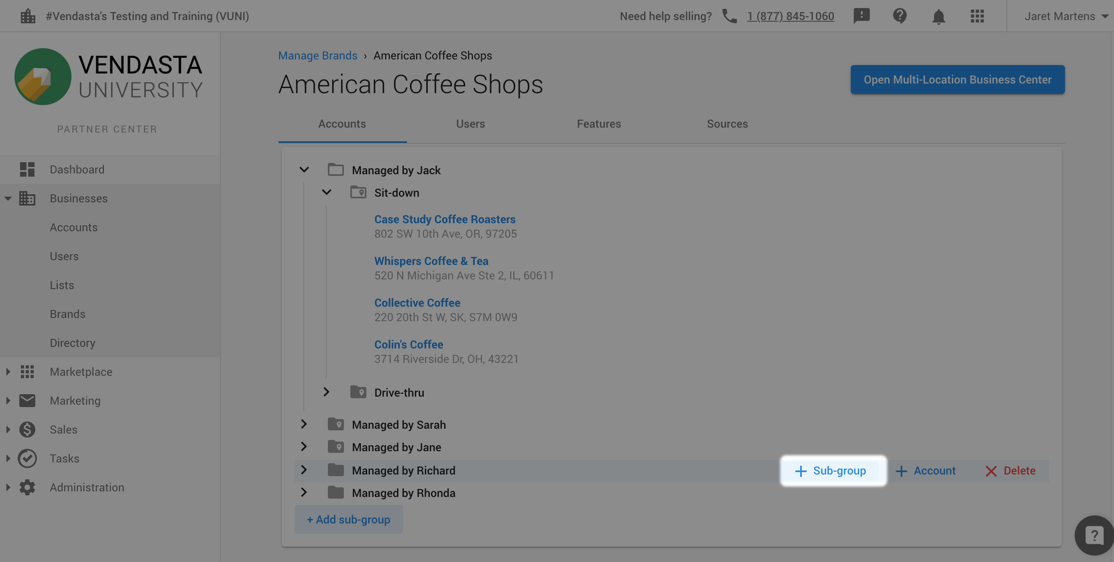Switch to the Features tab
Image resolution: width=1114 pixels, height=562 pixels.
click(598, 124)
